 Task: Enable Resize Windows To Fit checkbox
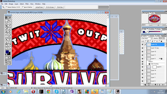tap(7, 7)
